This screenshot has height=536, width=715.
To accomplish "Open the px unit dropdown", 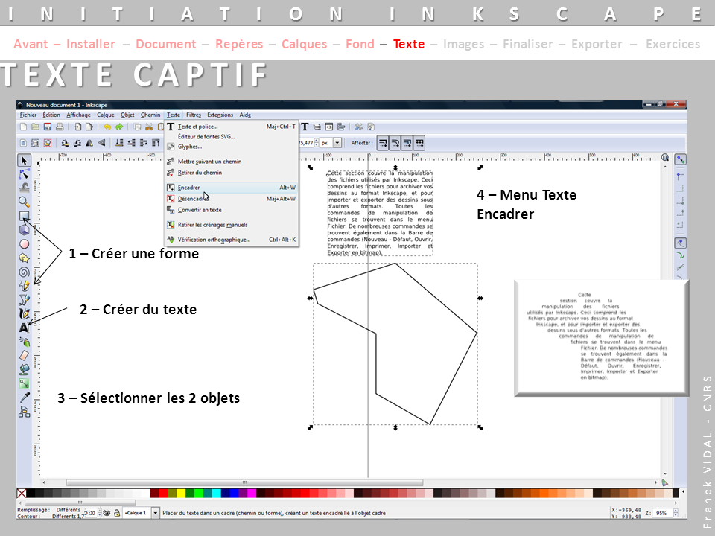I will (x=337, y=143).
